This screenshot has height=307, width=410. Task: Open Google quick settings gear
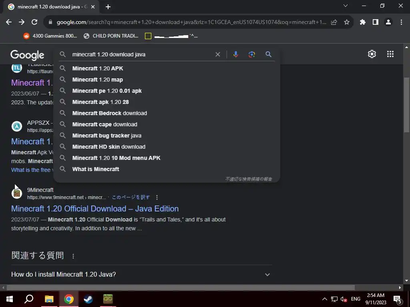click(x=372, y=54)
